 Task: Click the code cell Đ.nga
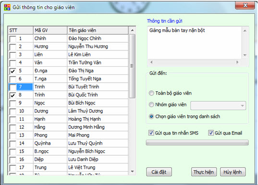(50, 71)
